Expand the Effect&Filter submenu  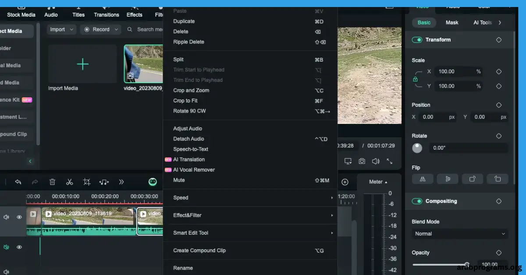250,215
